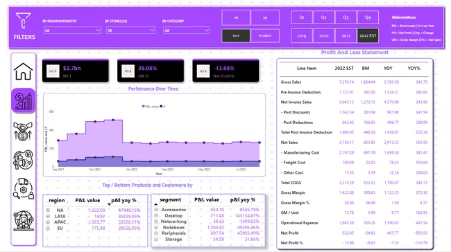This screenshot has height=252, width=451.
Task: Sort by the 2022 EST column header
Action: pyautogui.click(x=344, y=69)
